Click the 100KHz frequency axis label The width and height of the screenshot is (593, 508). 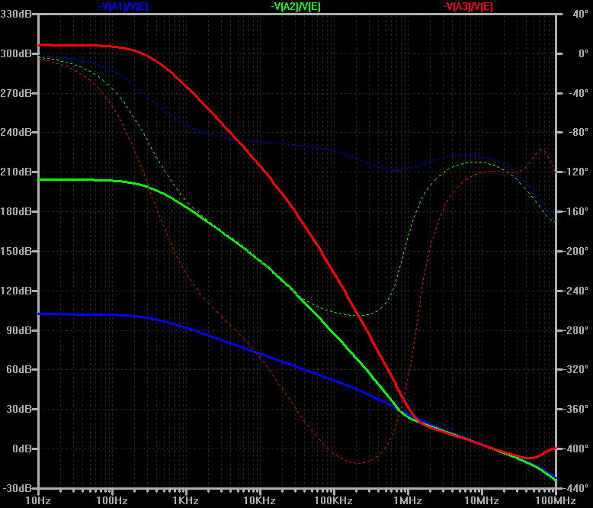[x=334, y=501]
